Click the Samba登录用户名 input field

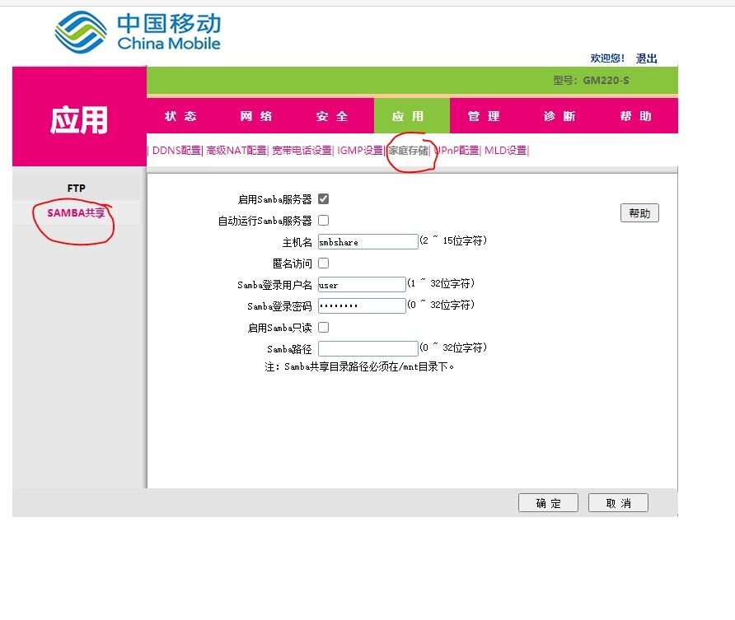coord(362,284)
